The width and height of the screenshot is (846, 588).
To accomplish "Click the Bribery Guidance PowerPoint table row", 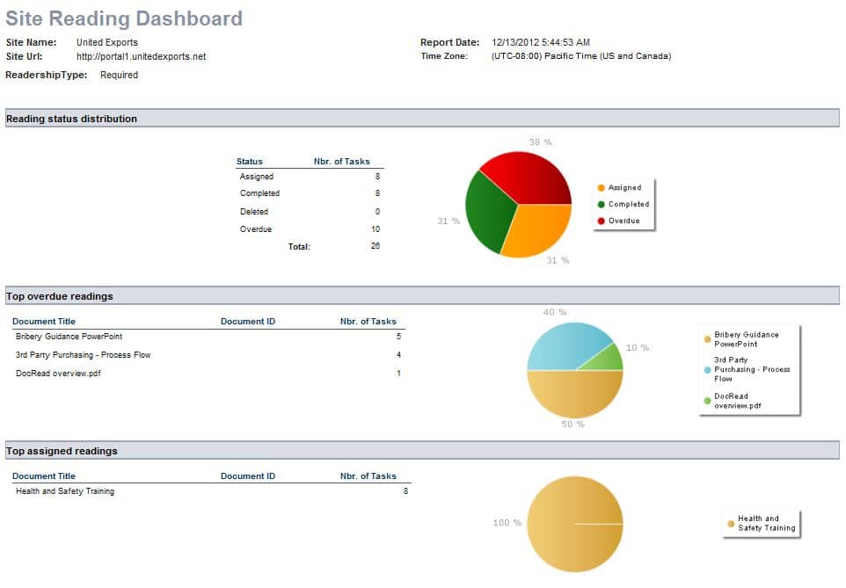I will click(x=208, y=337).
